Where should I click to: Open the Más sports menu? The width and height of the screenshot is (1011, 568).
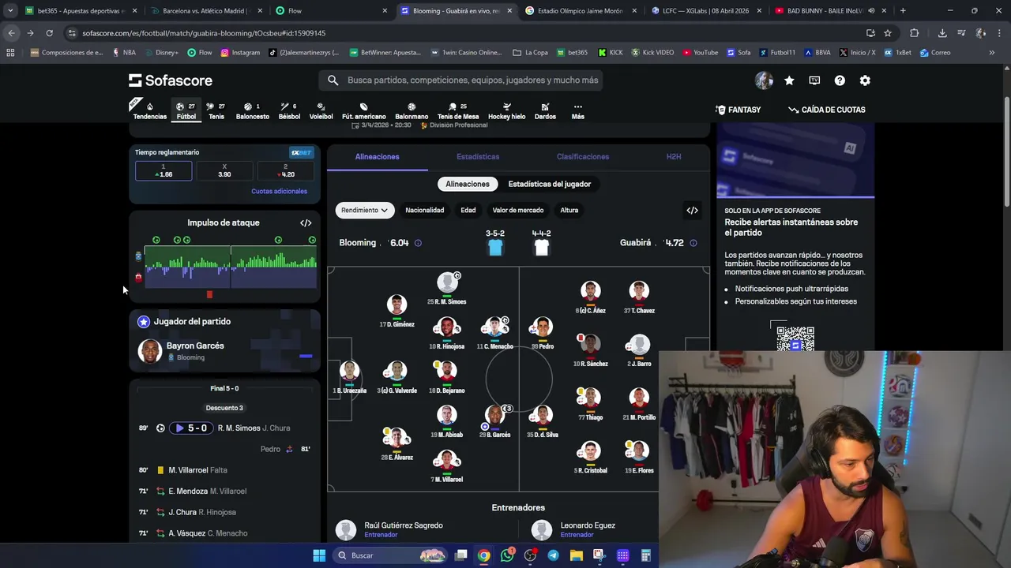(x=577, y=111)
